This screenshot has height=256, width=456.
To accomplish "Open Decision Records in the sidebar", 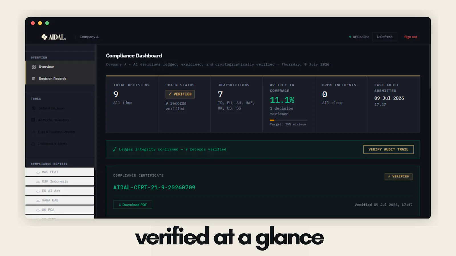I will [60, 79].
